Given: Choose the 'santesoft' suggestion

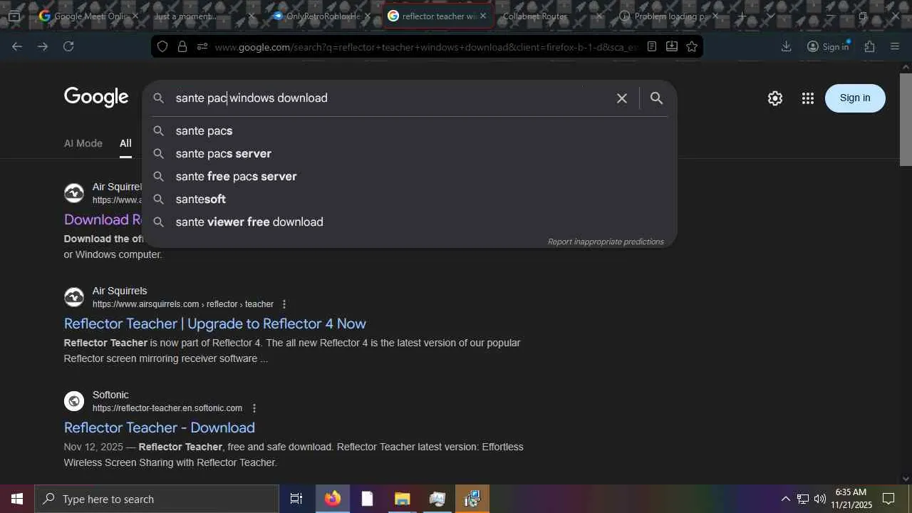Looking at the screenshot, I should click(x=410, y=199).
